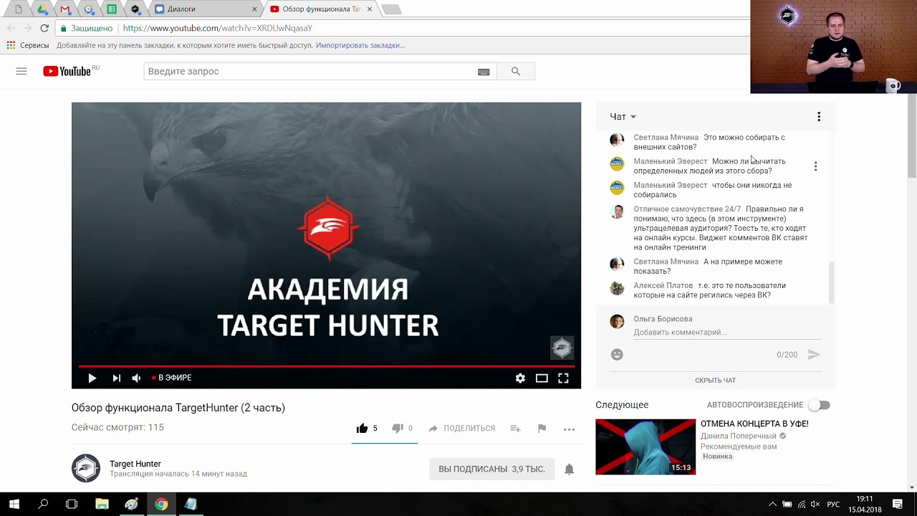The image size is (917, 516).
Task: Mute the video player volume
Action: [136, 378]
